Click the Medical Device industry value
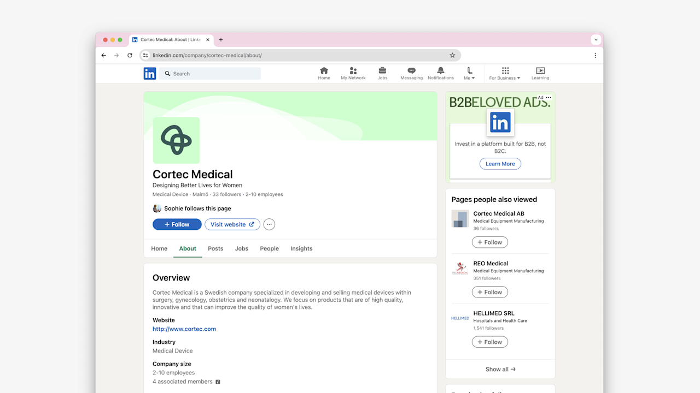Screen dimensions: 700x393 click(x=173, y=351)
